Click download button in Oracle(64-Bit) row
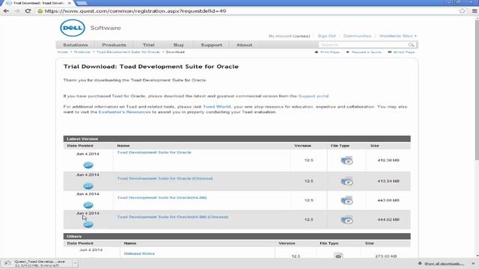 tap(88, 205)
